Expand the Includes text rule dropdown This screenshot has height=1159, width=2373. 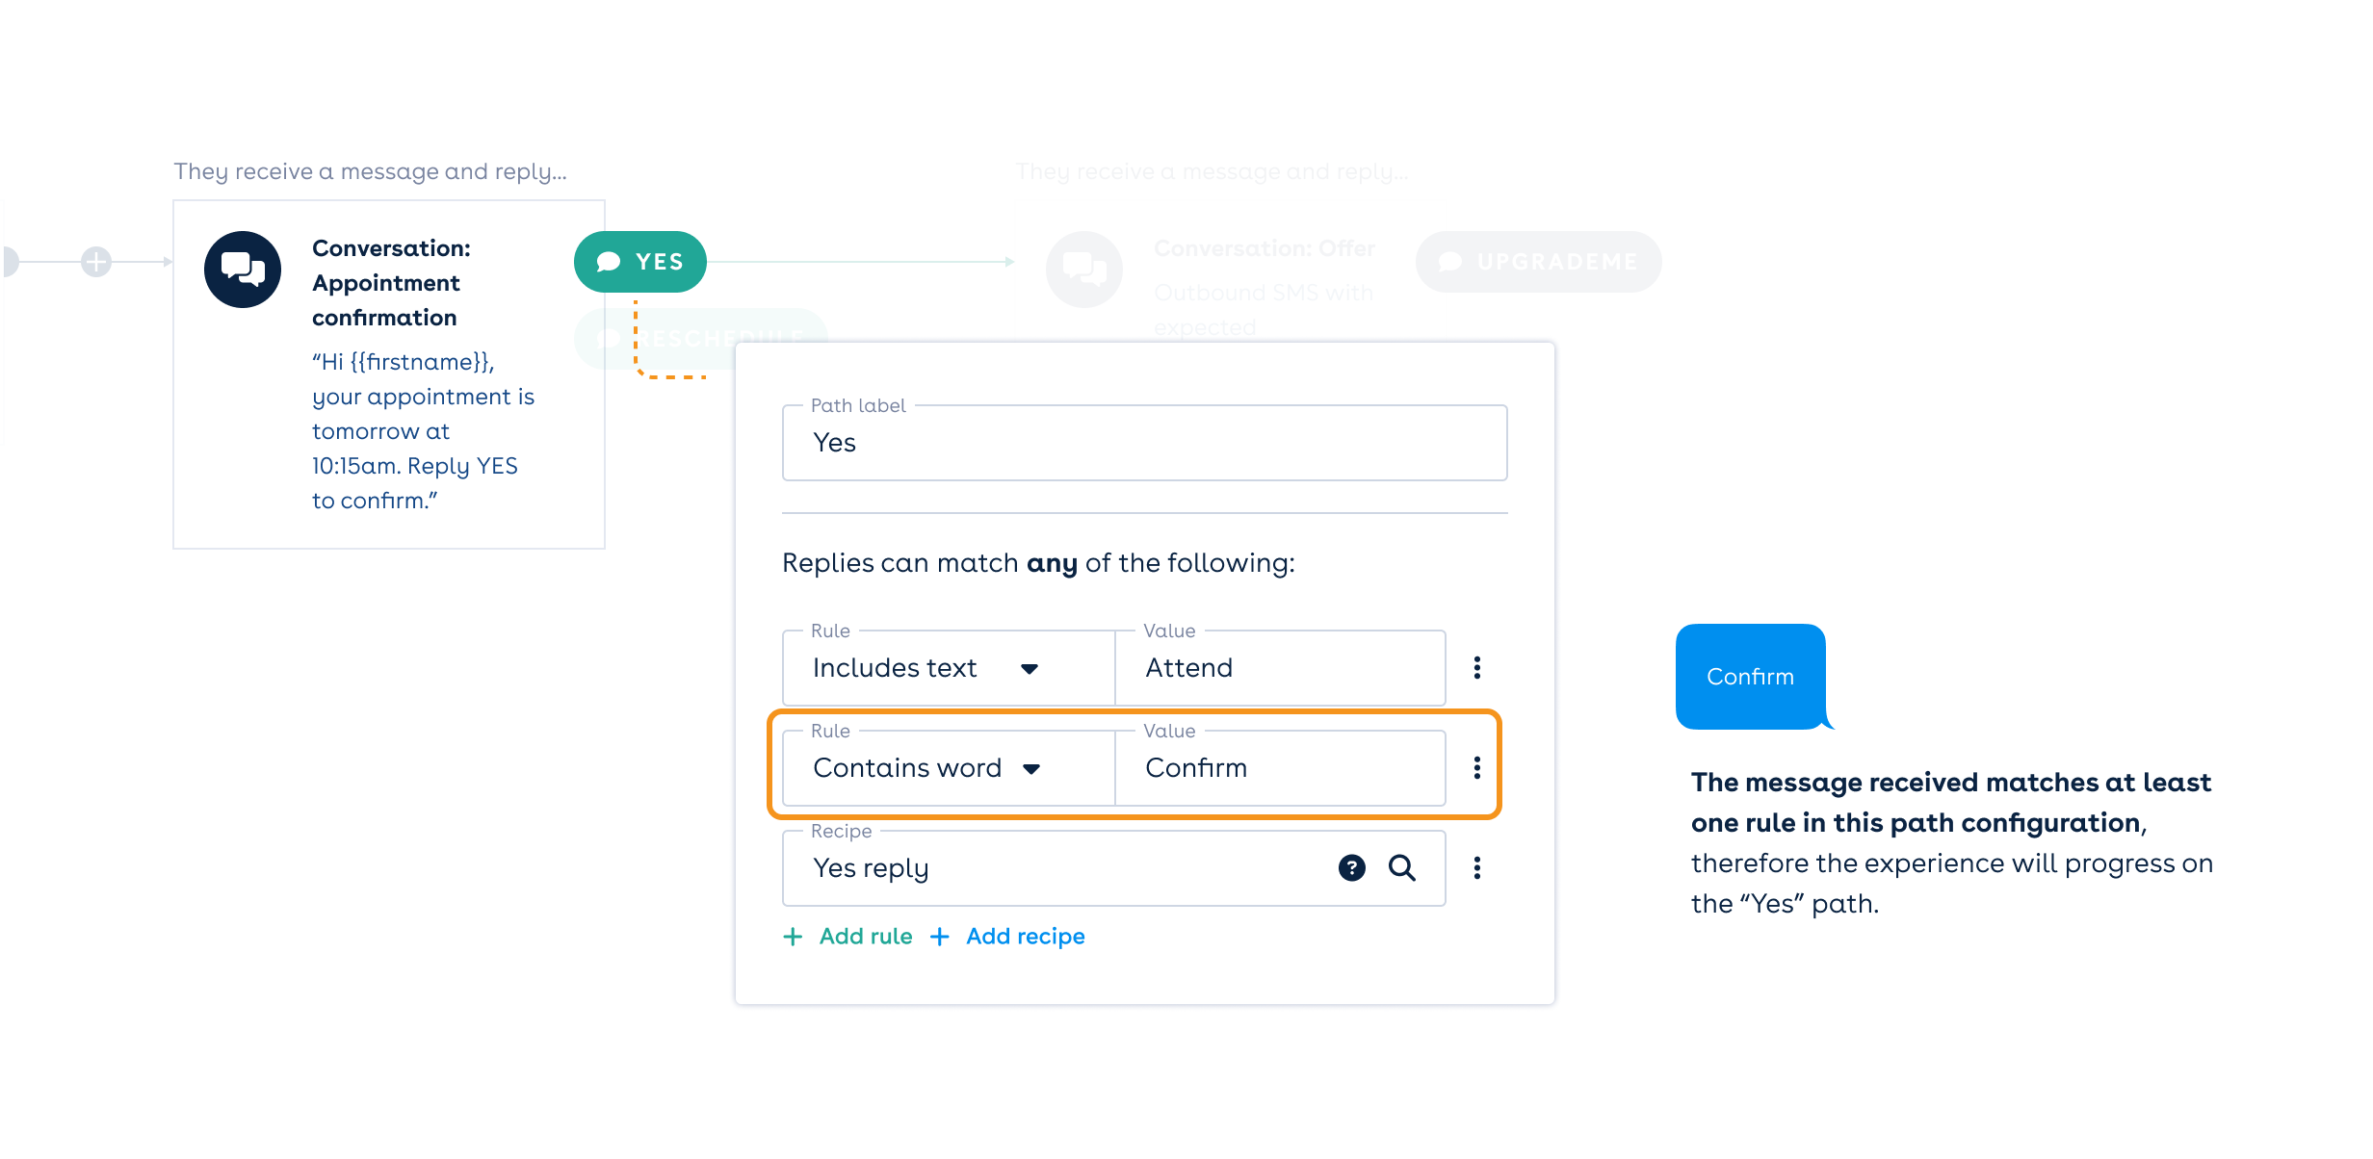coord(1030,669)
